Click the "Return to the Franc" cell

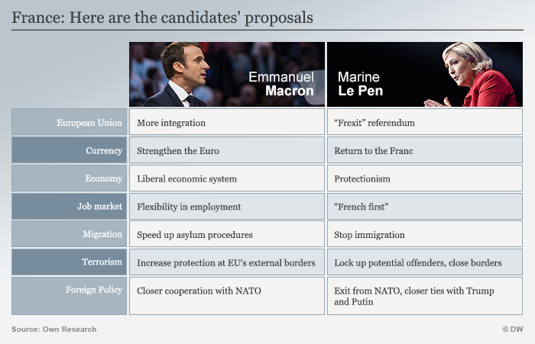[x=425, y=149]
